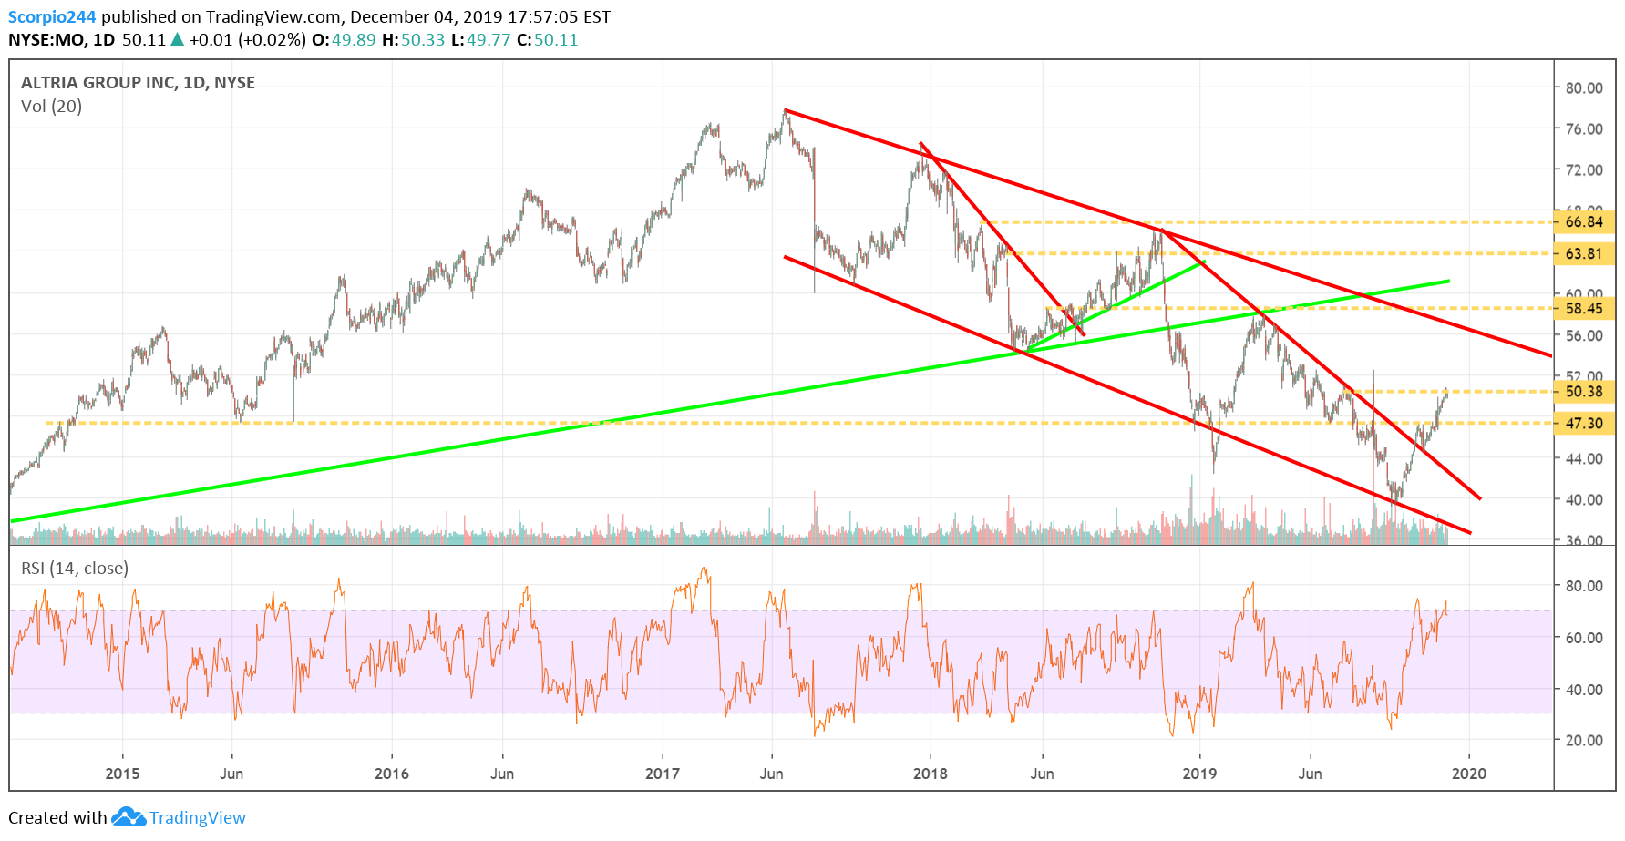Click the 2016 date axis label
This screenshot has height=841, width=1625.
[392, 774]
